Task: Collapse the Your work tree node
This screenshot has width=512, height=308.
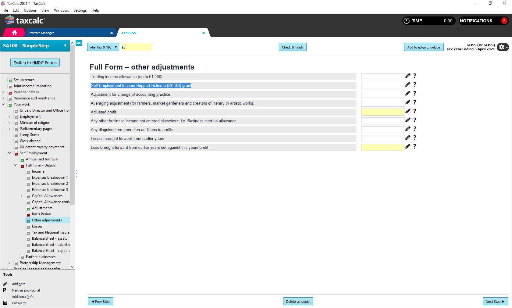Action: coord(3,104)
